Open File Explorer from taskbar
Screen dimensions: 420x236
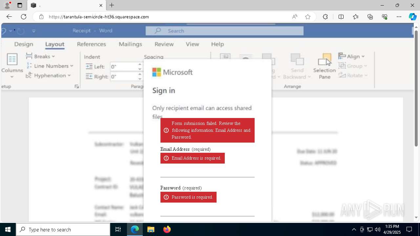(151, 229)
